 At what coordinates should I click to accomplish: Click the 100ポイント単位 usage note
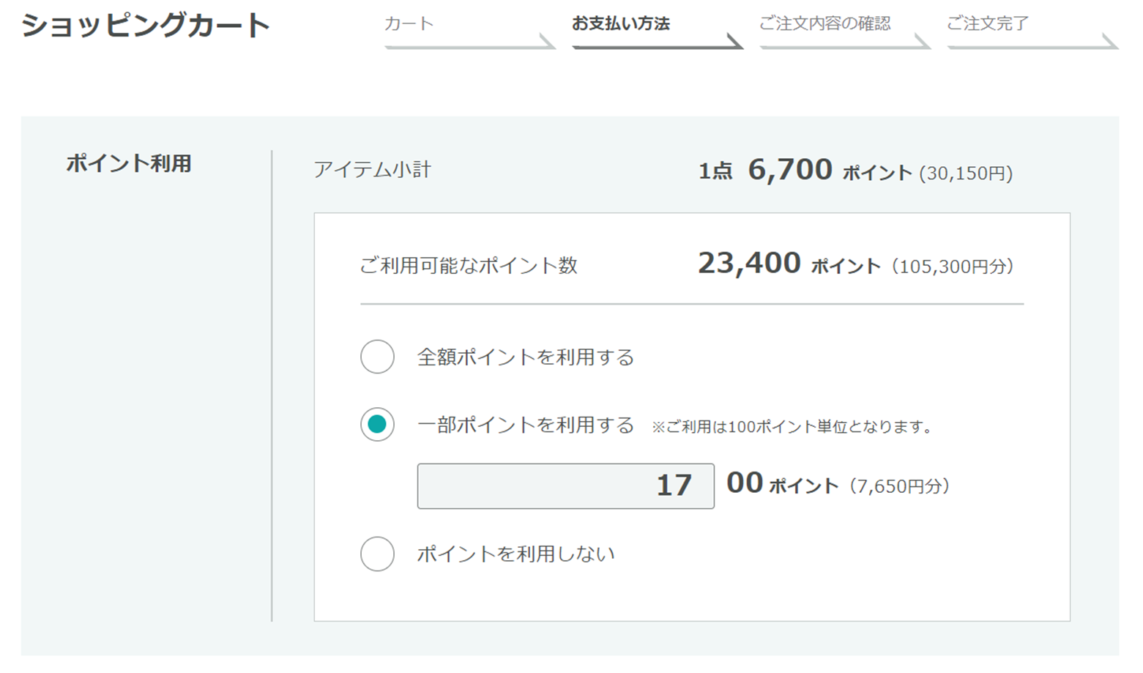(792, 427)
